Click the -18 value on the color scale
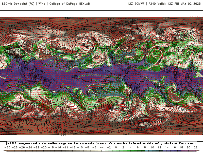The width and height of the screenshot is (203, 152). [51, 147]
